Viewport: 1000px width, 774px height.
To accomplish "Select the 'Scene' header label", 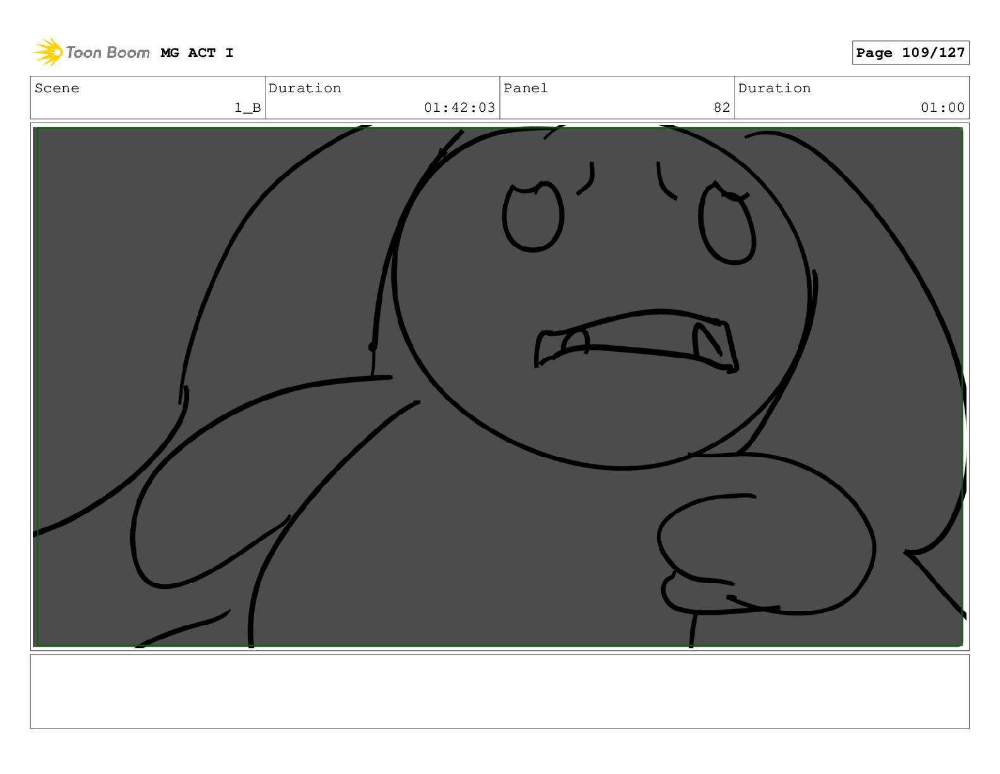I will 57,88.
